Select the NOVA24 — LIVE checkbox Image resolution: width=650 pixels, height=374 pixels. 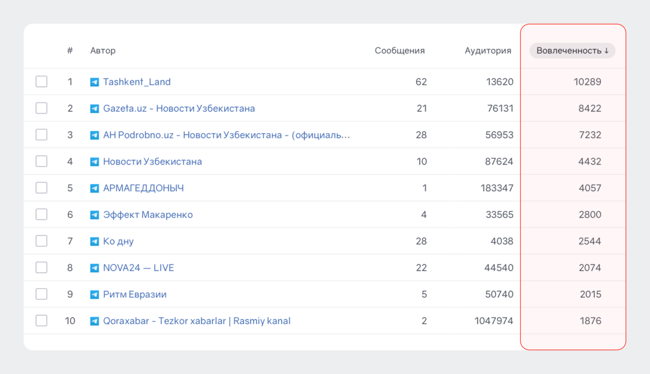(x=41, y=268)
